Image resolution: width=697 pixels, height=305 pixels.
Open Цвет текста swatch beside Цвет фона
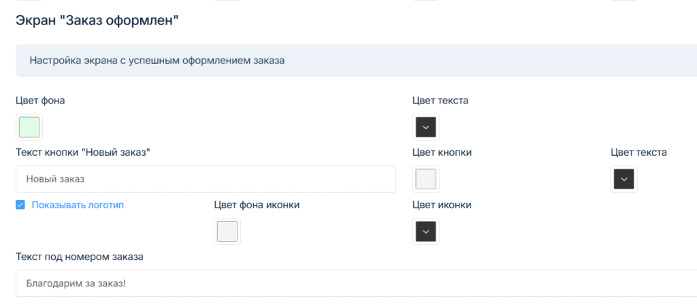point(425,127)
